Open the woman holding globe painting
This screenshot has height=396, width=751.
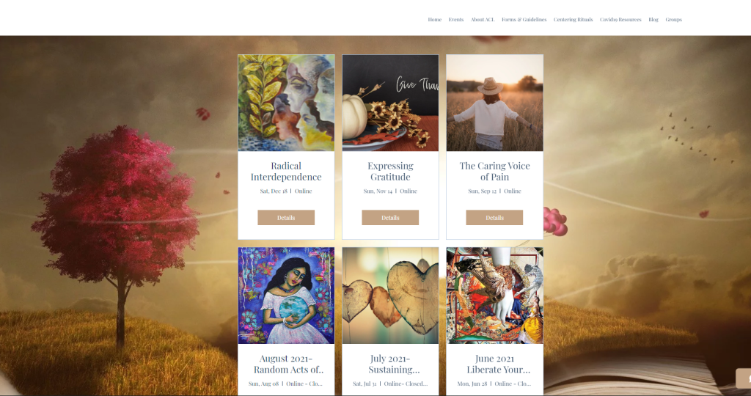click(287, 296)
